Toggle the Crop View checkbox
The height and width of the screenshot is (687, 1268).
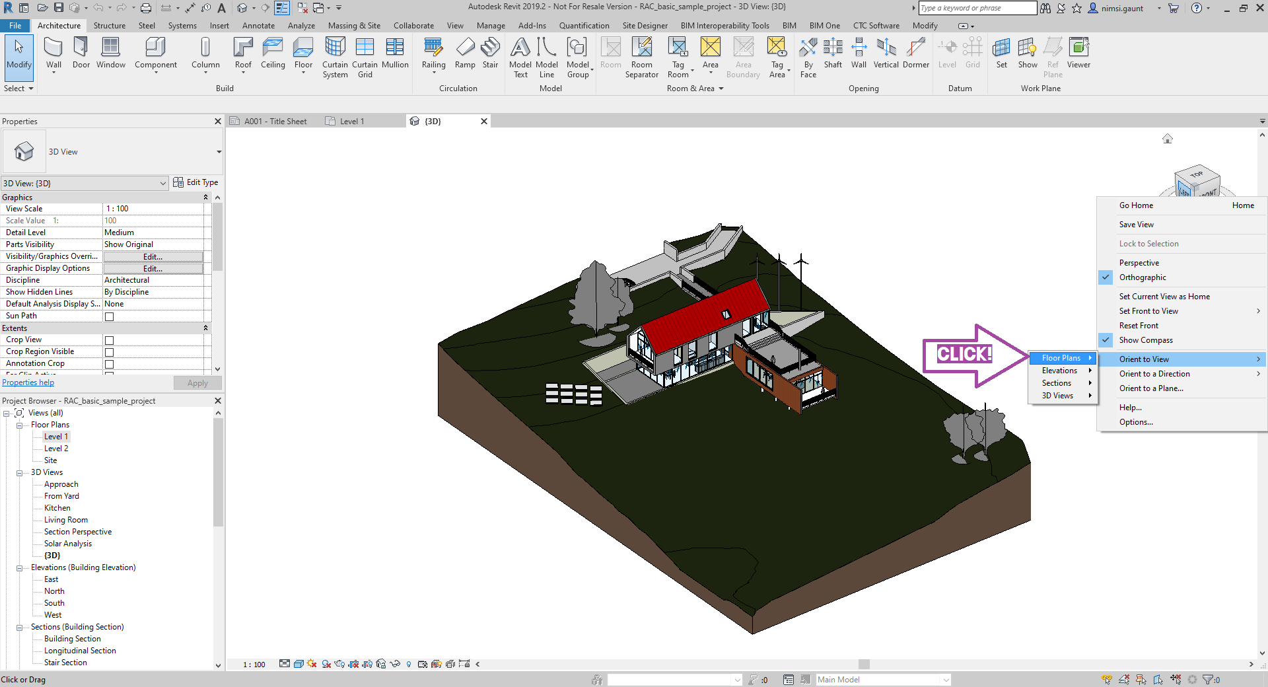point(110,340)
